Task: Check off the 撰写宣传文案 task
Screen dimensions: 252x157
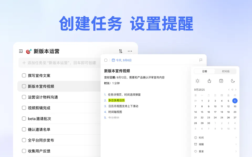Action: (x=23, y=75)
